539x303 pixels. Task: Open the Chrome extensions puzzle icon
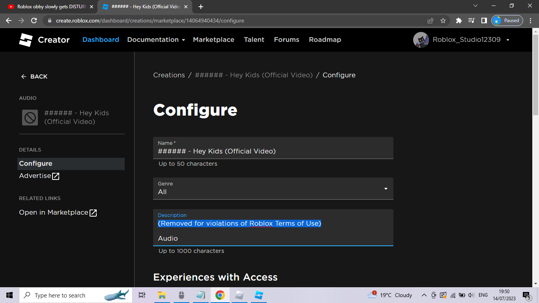point(459,21)
